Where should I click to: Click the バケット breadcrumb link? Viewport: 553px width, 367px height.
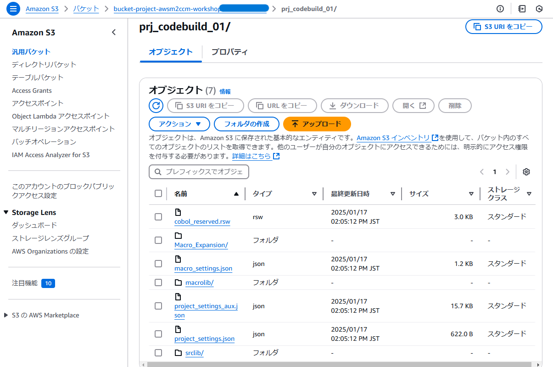[x=86, y=9]
